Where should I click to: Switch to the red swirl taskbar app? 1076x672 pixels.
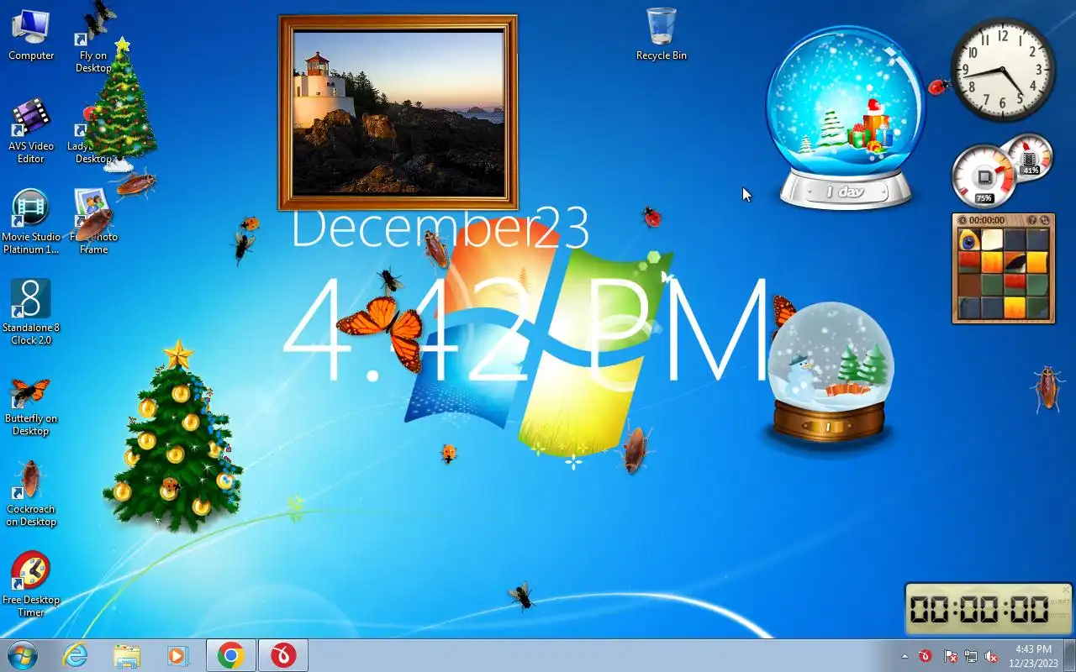[x=283, y=655]
